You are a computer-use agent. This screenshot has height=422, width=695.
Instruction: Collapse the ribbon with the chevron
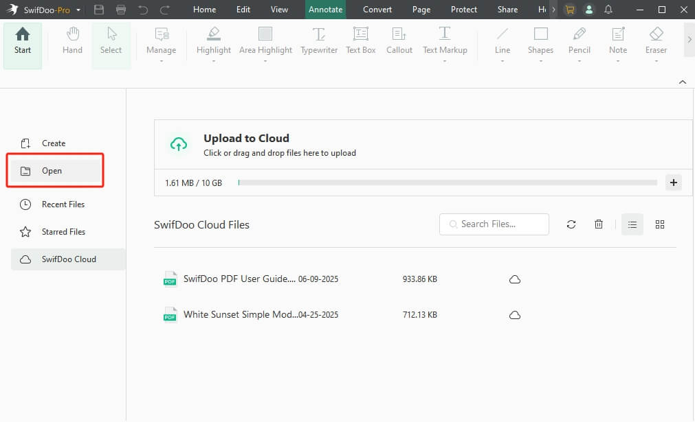coord(683,82)
